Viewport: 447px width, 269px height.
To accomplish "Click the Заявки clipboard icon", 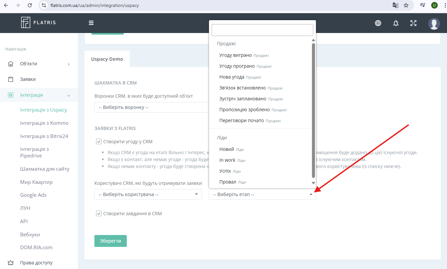I will (11, 79).
